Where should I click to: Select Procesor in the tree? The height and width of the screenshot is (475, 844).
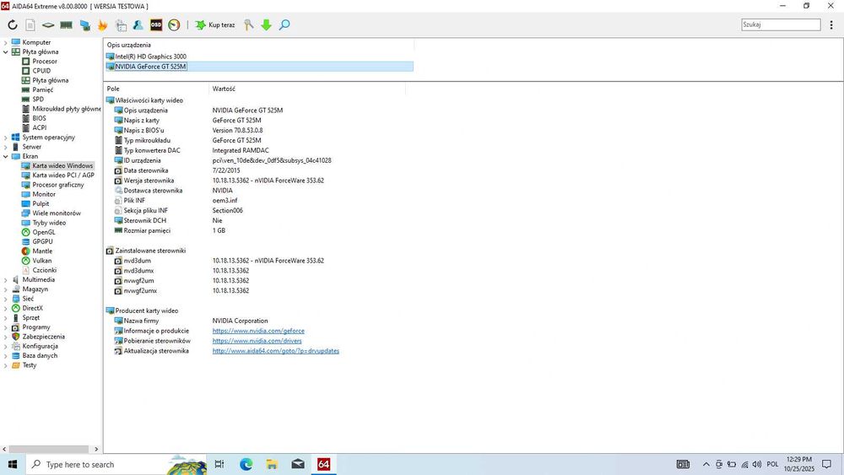click(x=44, y=62)
